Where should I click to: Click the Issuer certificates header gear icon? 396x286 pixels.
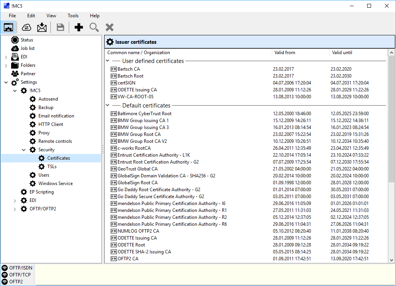(x=110, y=42)
